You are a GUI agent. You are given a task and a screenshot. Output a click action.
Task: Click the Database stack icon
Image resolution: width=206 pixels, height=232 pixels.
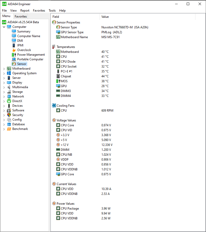tap(9, 124)
